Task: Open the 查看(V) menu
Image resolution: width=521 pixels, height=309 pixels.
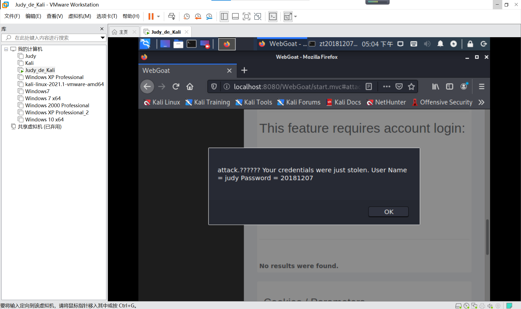Action: [x=55, y=16]
